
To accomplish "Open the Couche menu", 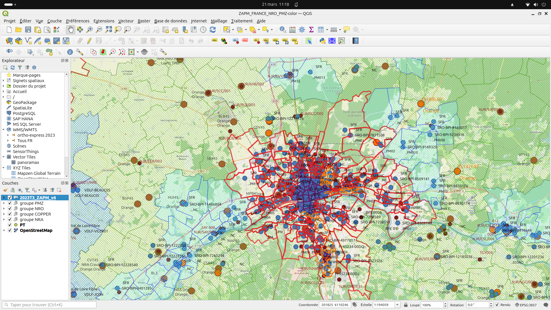I will coord(54,21).
